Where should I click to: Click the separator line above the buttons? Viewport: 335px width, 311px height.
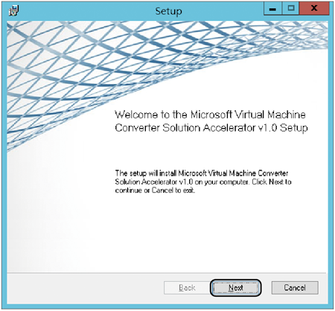click(x=166, y=273)
